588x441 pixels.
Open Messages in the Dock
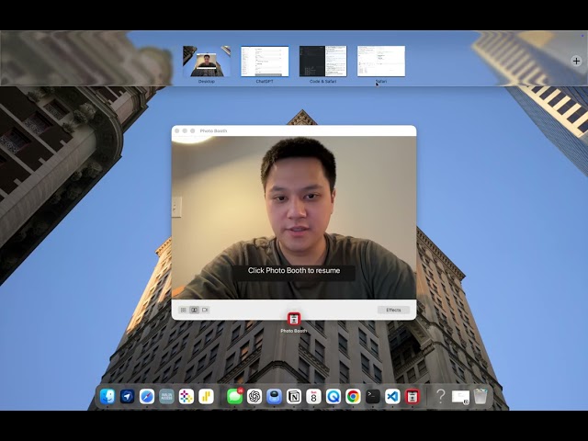point(235,397)
